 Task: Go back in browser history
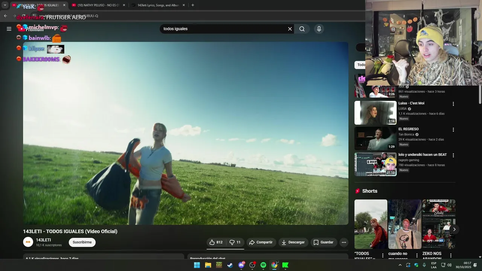tap(5, 16)
